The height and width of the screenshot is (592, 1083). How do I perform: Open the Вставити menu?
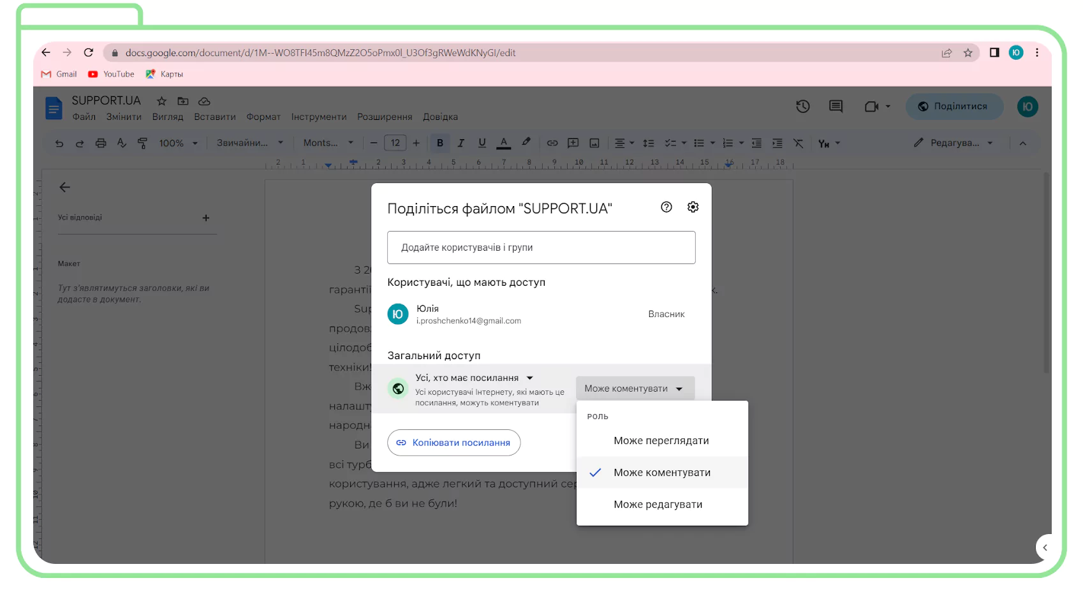pos(215,117)
